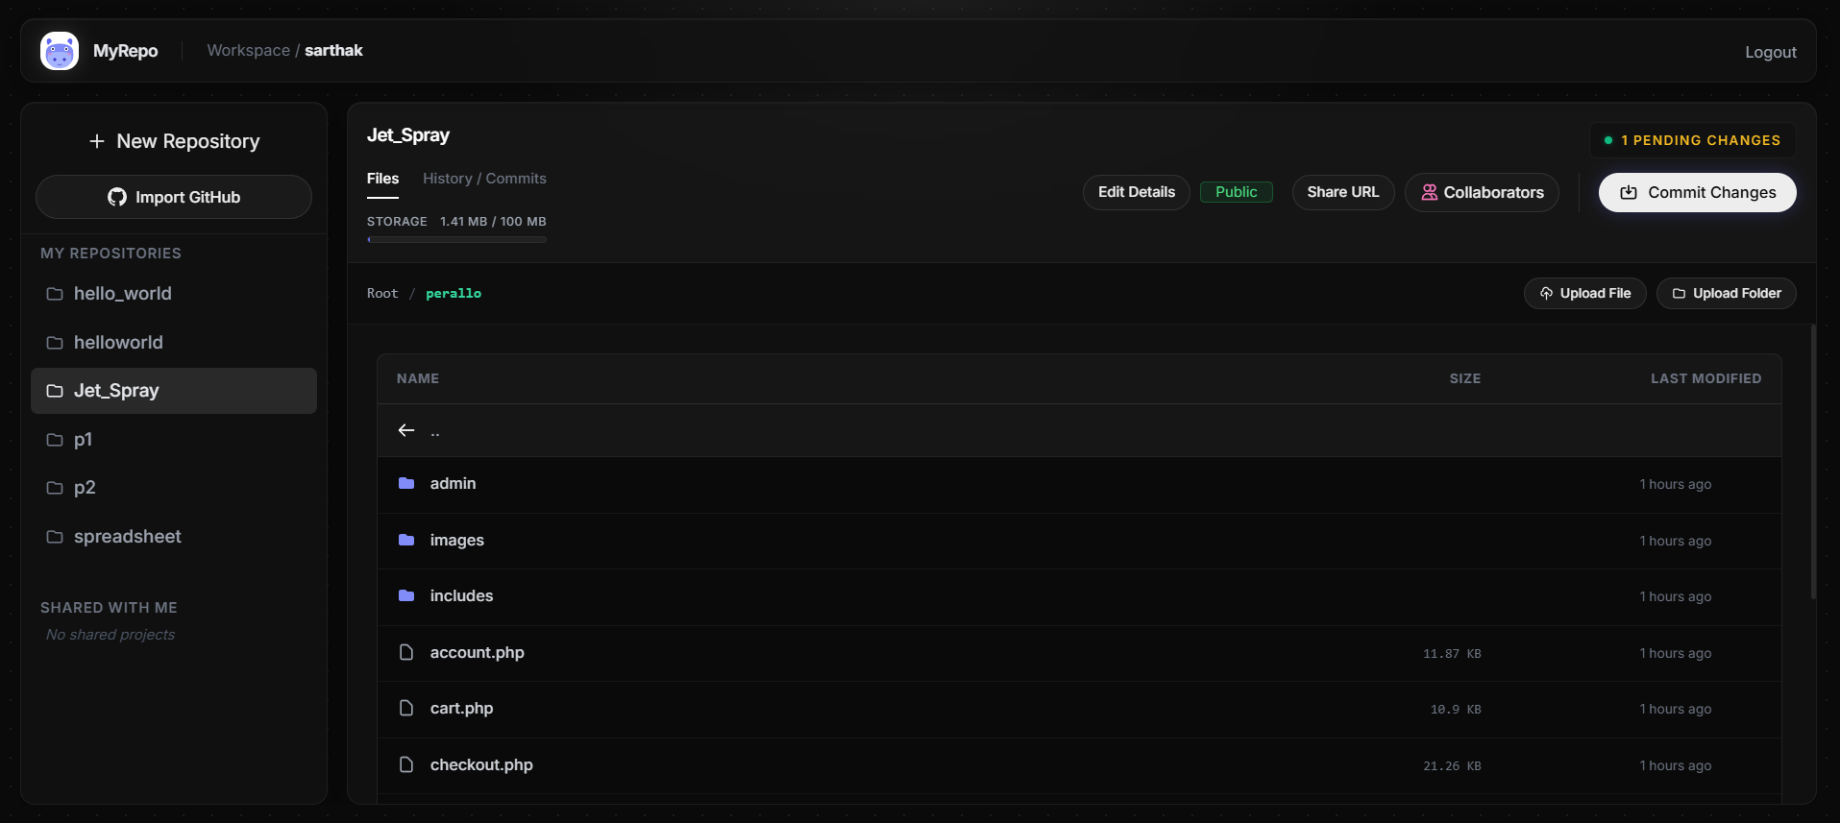Image resolution: width=1840 pixels, height=823 pixels.
Task: Click the MyRepo hippo logo icon
Action: 60,51
